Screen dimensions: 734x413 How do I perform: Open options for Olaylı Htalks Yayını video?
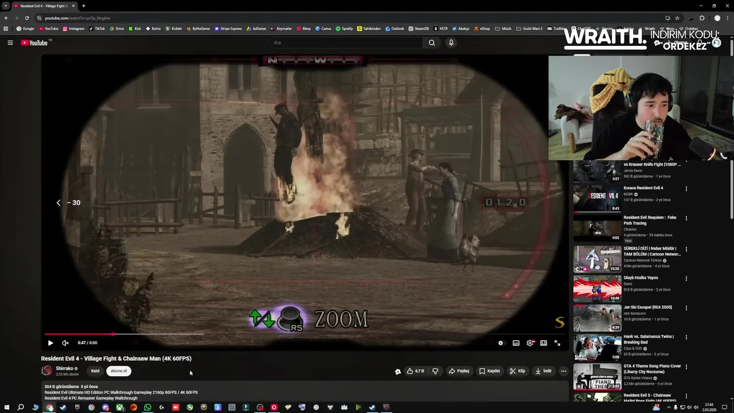(x=686, y=278)
